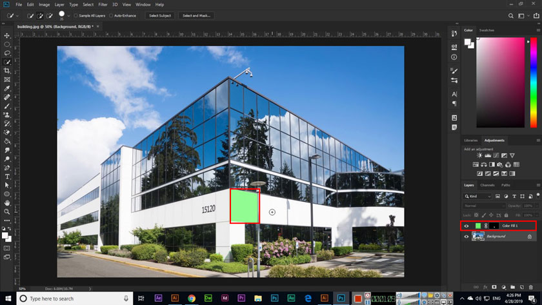The image size is (542, 305).
Task: Open the layer filter Kind dropdown
Action: [x=477, y=196]
